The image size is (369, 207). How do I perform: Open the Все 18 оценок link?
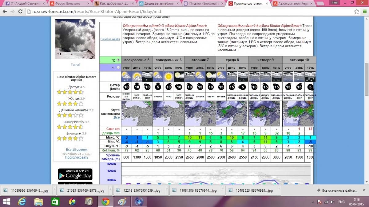[77, 149]
